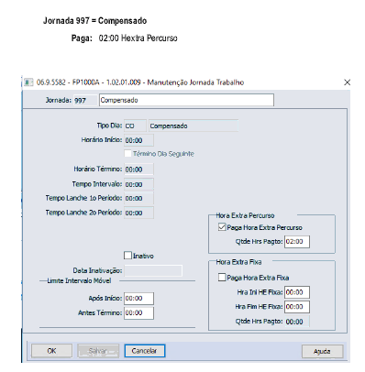Click the Cancelar button

click(145, 351)
